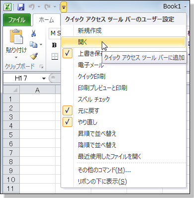Toggle Bold formatting
The image size is (194, 198).
pyautogui.click(x=54, y=45)
